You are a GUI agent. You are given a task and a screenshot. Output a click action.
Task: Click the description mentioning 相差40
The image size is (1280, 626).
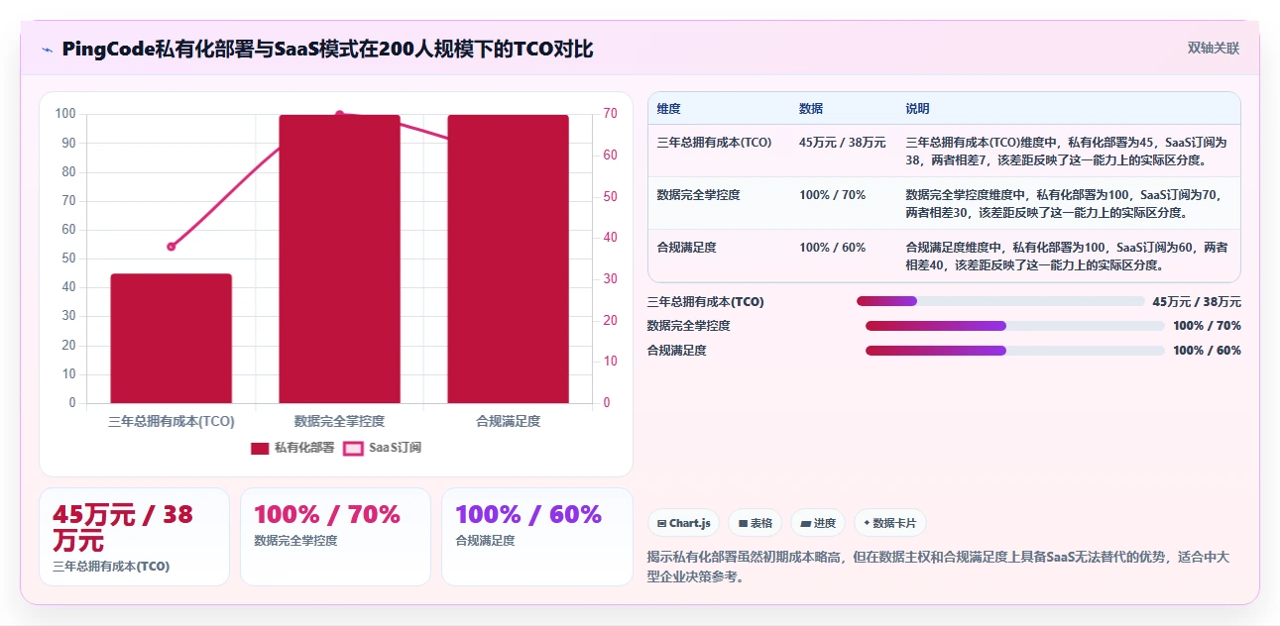1067,257
